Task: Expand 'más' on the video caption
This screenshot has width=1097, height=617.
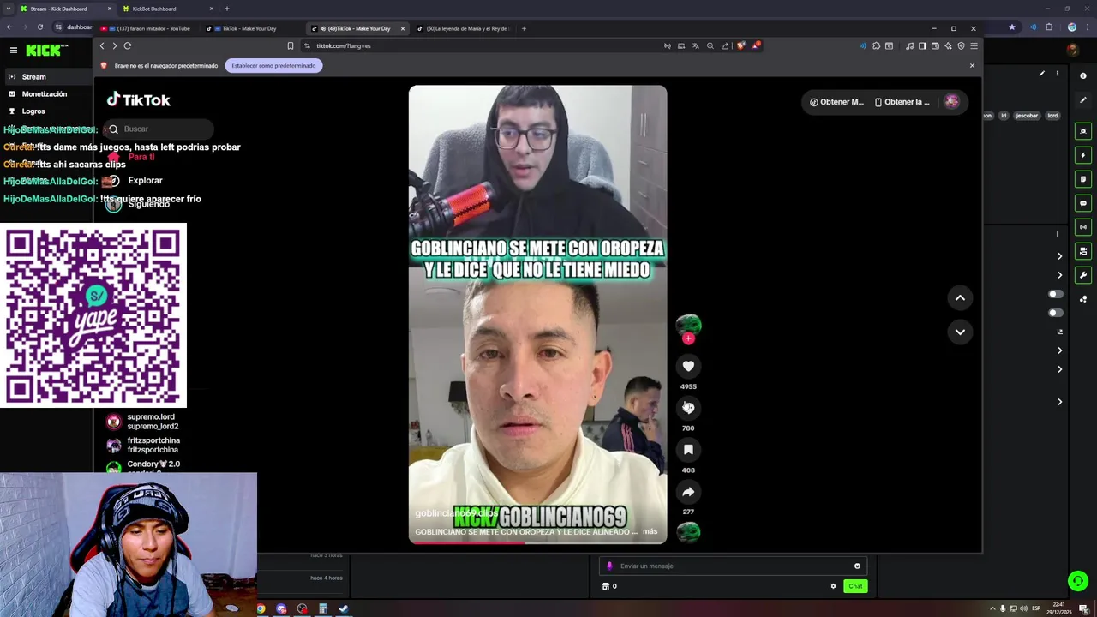Action: (650, 531)
